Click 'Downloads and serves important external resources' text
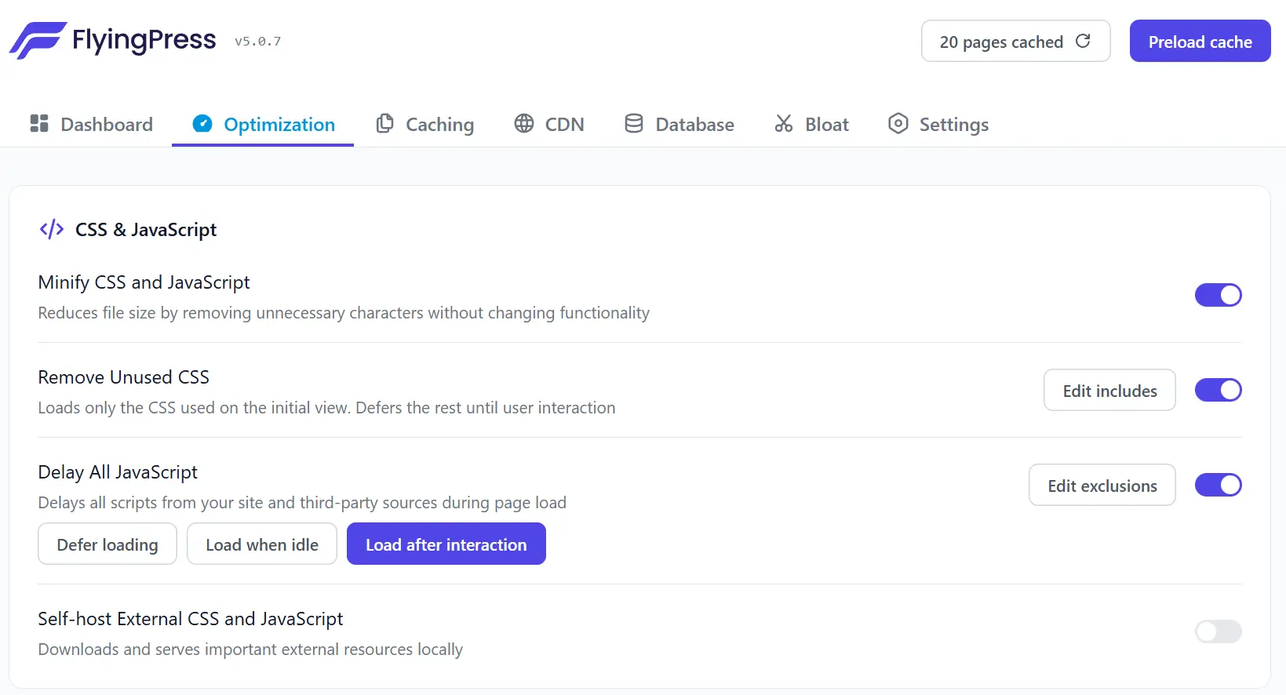This screenshot has width=1286, height=695. (x=250, y=650)
